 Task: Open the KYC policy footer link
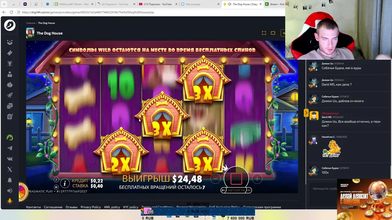pyautogui.click(x=131, y=207)
